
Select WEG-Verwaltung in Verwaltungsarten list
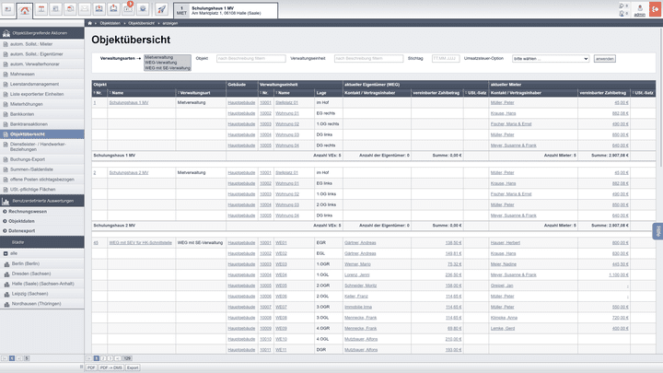point(167,62)
